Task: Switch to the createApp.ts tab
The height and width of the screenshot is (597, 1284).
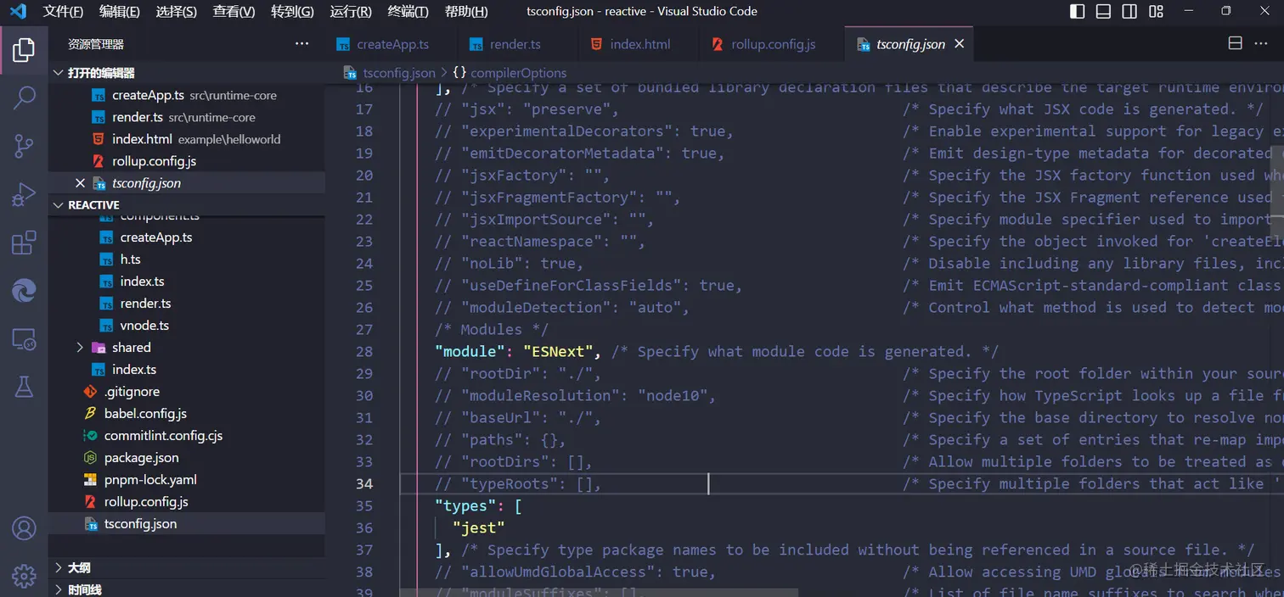Action: (x=392, y=44)
